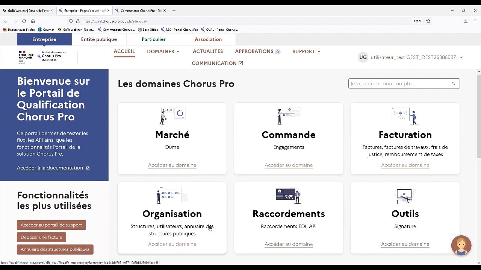Viewport: 481px width, 270px height.
Task: Click the browser home icon
Action: [33, 21]
